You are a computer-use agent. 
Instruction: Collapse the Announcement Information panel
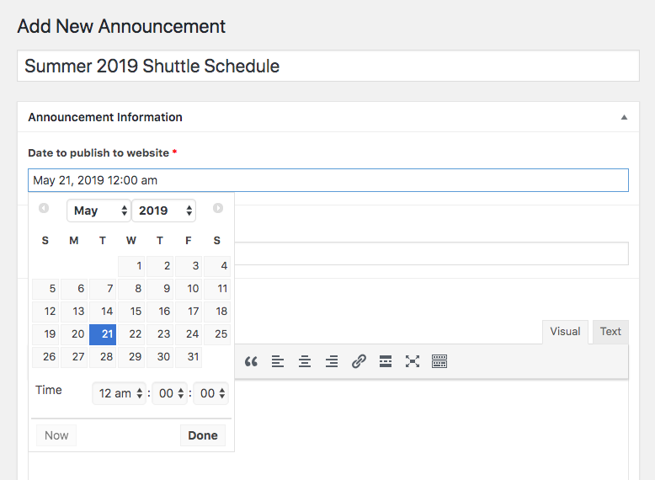(624, 117)
